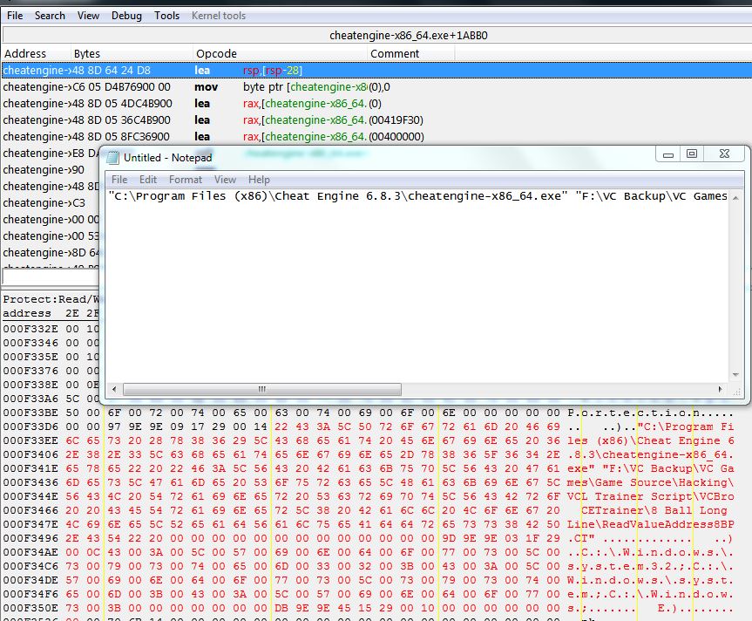Image resolution: width=752 pixels, height=621 pixels.
Task: Open the Search menu in Memory Viewer
Action: pos(50,16)
